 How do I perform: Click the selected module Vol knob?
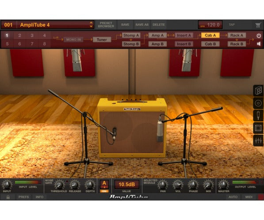tap(178, 185)
